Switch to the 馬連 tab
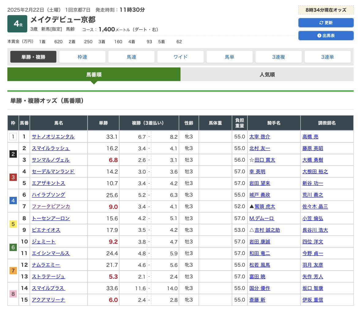361x315 pixels. click(x=131, y=57)
